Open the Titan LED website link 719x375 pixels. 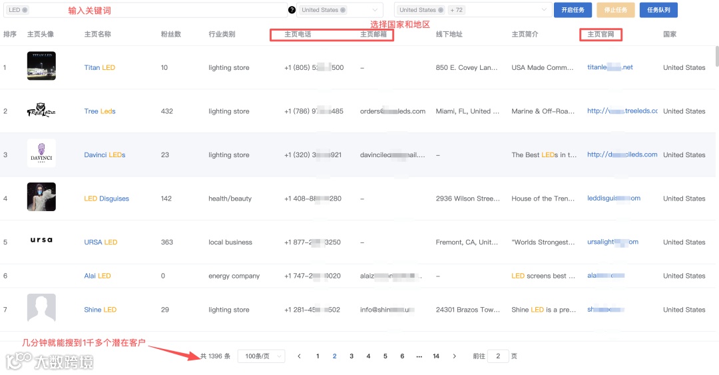pyautogui.click(x=610, y=67)
